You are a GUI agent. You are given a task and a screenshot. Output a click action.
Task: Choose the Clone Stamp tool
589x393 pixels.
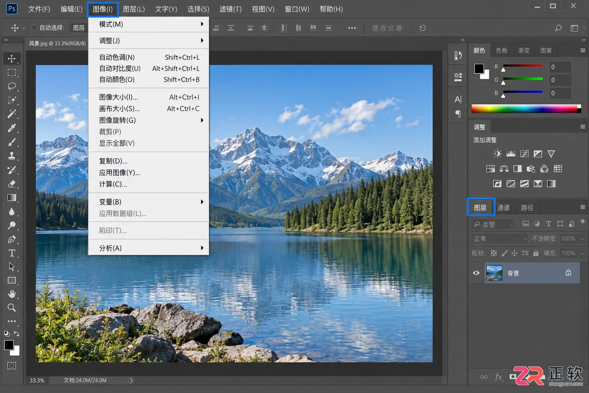pyautogui.click(x=12, y=156)
